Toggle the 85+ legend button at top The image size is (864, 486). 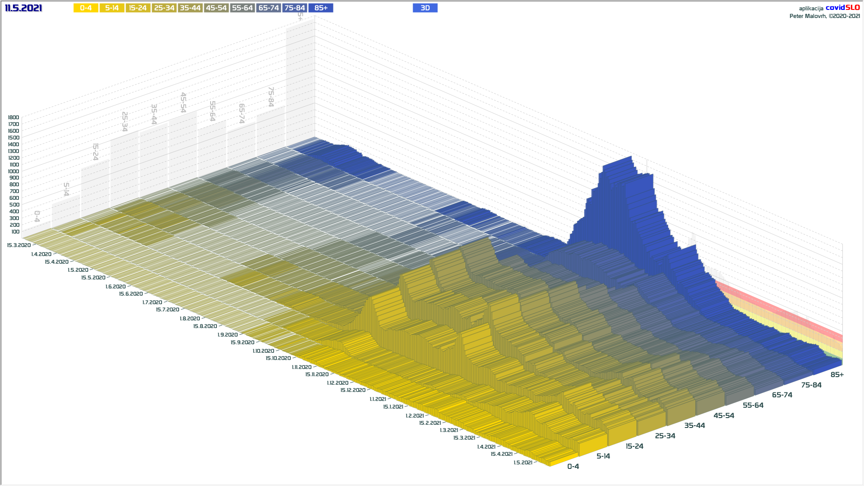(x=321, y=8)
